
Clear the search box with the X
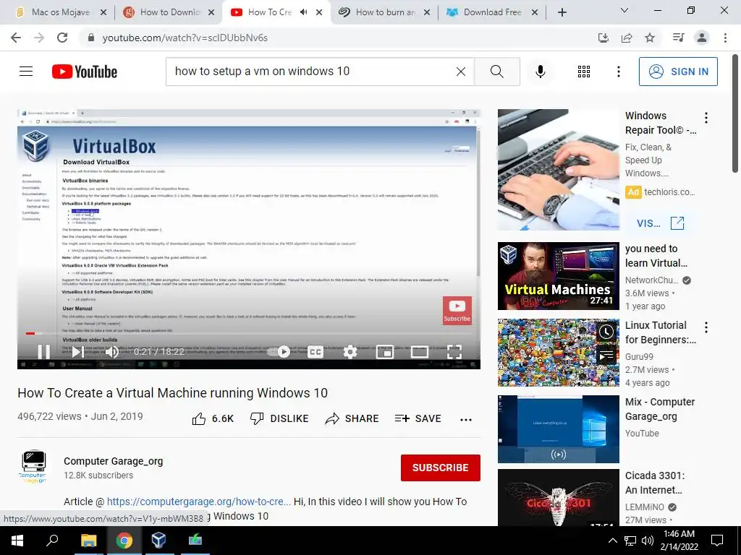click(461, 72)
